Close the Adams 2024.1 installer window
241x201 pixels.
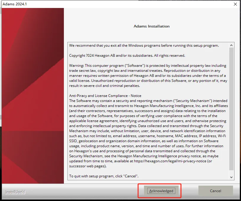[235, 4]
